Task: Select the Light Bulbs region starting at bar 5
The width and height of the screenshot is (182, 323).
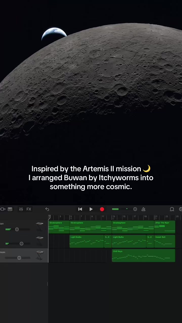Action: [x=87, y=241]
